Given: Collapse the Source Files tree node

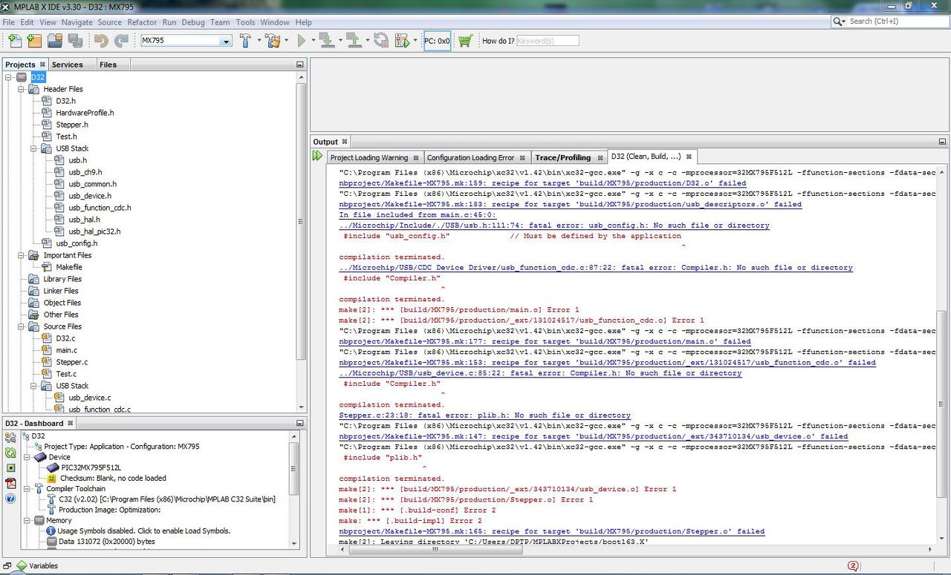Looking at the screenshot, I should point(22,326).
